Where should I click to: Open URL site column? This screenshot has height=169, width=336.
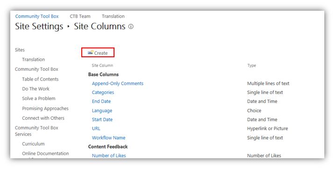pyautogui.click(x=96, y=128)
